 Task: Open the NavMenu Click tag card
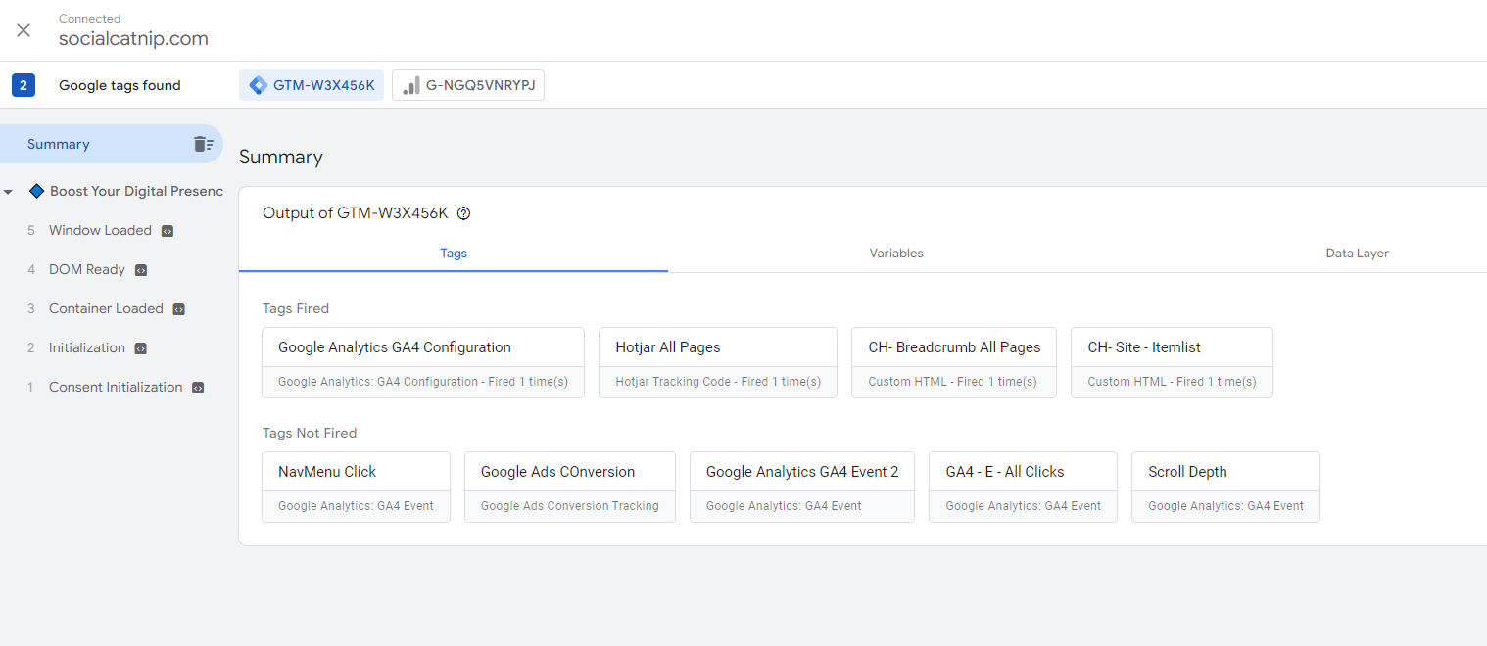pos(357,486)
